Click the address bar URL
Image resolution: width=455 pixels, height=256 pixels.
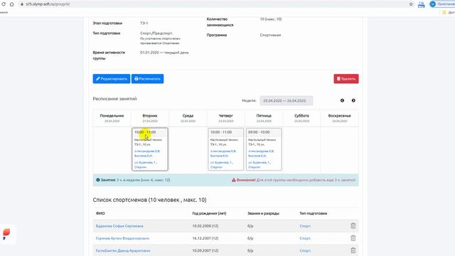[48, 4]
